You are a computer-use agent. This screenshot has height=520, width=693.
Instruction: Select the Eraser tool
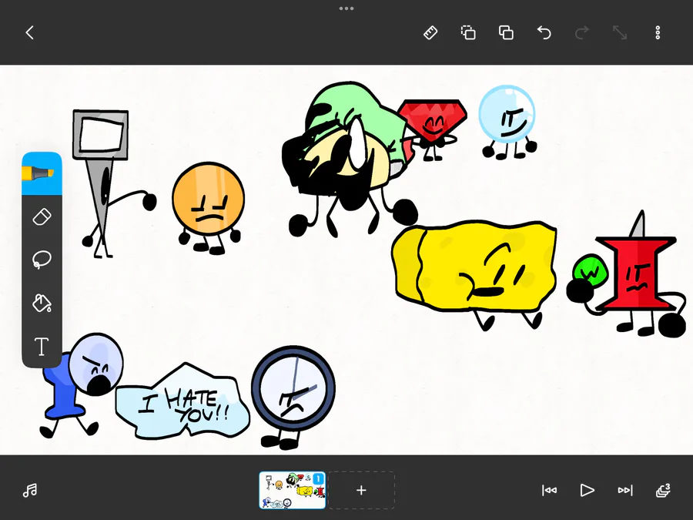42,216
